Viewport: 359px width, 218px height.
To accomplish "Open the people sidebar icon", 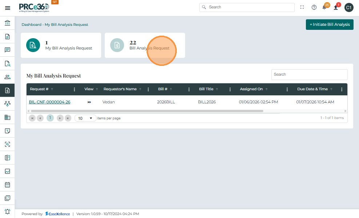I will (7, 77).
